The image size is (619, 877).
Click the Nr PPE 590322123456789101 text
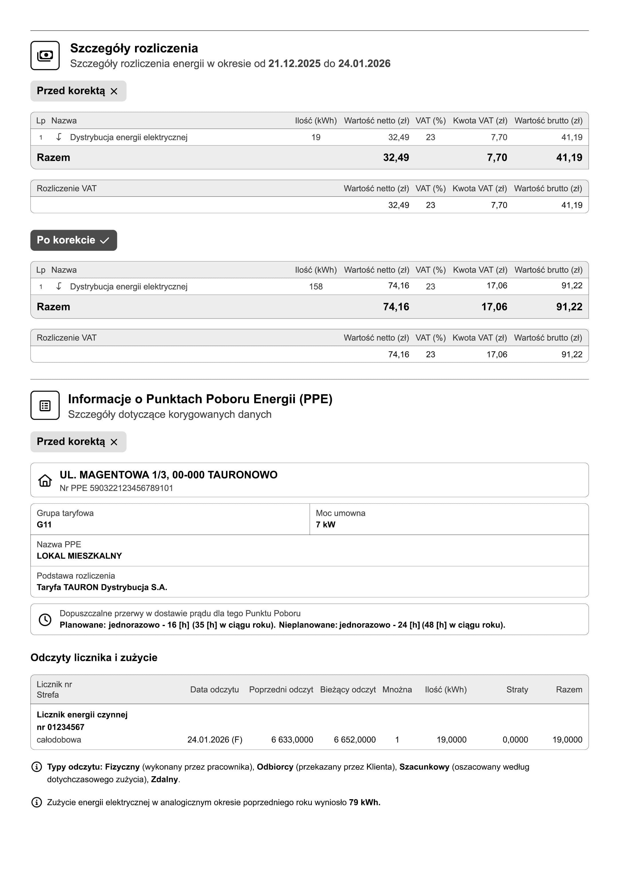coord(116,488)
